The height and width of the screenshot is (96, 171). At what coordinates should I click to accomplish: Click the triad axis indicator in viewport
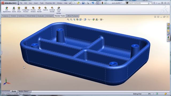tap(6, 82)
